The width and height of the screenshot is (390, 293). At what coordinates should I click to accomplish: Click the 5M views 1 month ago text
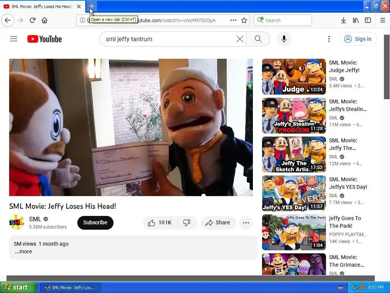click(x=41, y=244)
